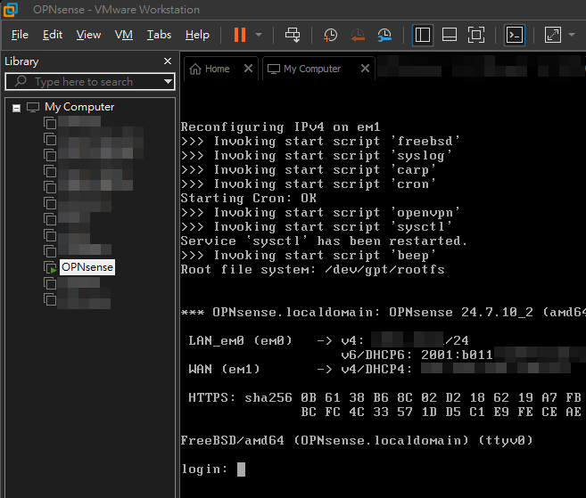Take a snapshot of this VM
This screenshot has width=586, height=498.
[330, 35]
